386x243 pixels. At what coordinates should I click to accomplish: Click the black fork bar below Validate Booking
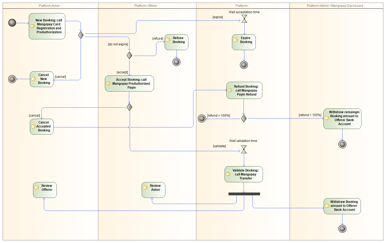244,194
